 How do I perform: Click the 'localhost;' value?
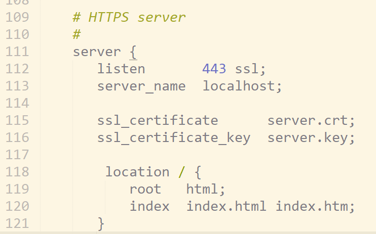click(242, 86)
